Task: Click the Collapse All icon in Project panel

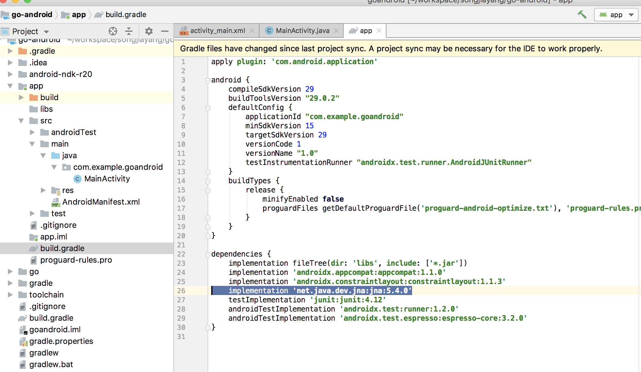Action: (129, 31)
